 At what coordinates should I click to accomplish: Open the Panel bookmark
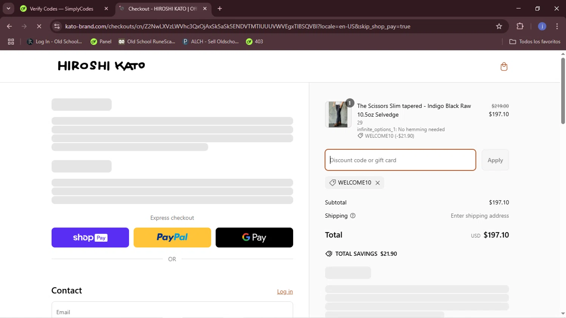101,41
